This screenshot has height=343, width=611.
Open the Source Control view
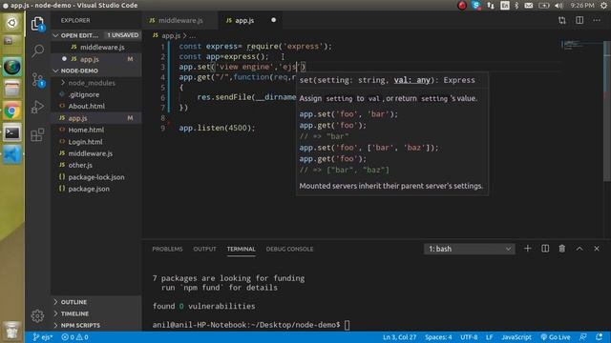[x=38, y=80]
